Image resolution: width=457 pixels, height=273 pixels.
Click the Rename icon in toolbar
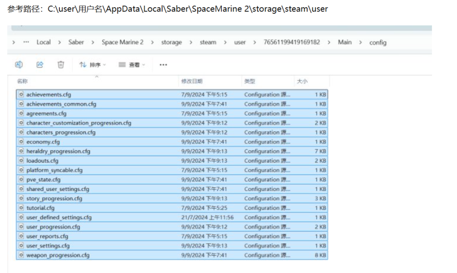[19, 65]
